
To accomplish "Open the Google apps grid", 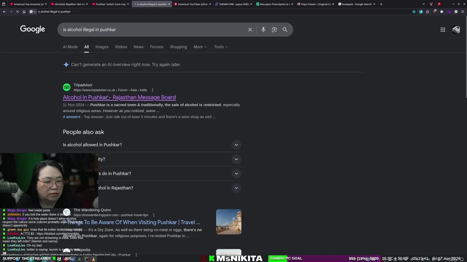I will pyautogui.click(x=443, y=29).
